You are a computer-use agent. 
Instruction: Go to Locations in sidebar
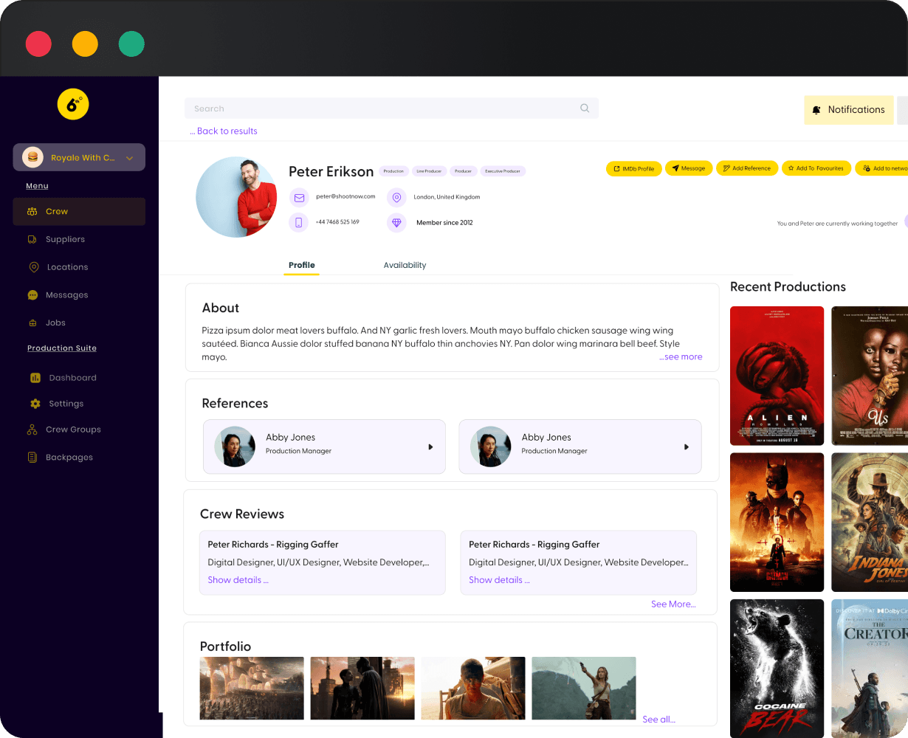[67, 267]
